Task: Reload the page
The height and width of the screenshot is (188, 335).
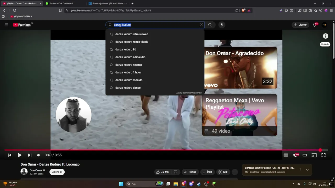Action: (x=15, y=10)
